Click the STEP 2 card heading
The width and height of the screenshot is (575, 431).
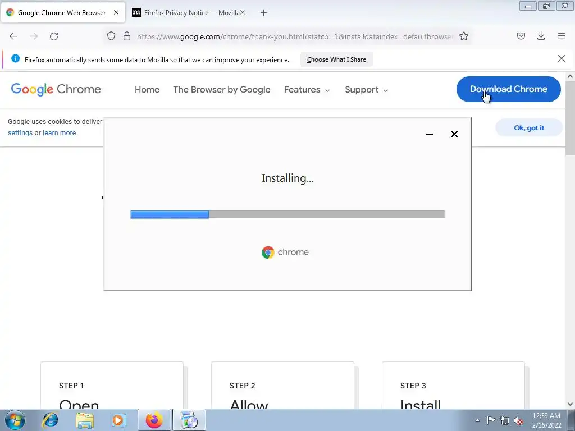tap(242, 386)
